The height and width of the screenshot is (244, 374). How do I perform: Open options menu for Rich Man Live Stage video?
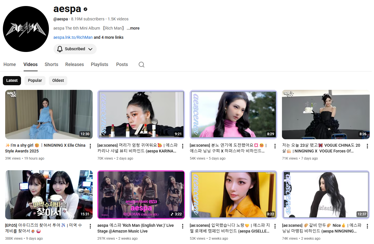(183, 226)
